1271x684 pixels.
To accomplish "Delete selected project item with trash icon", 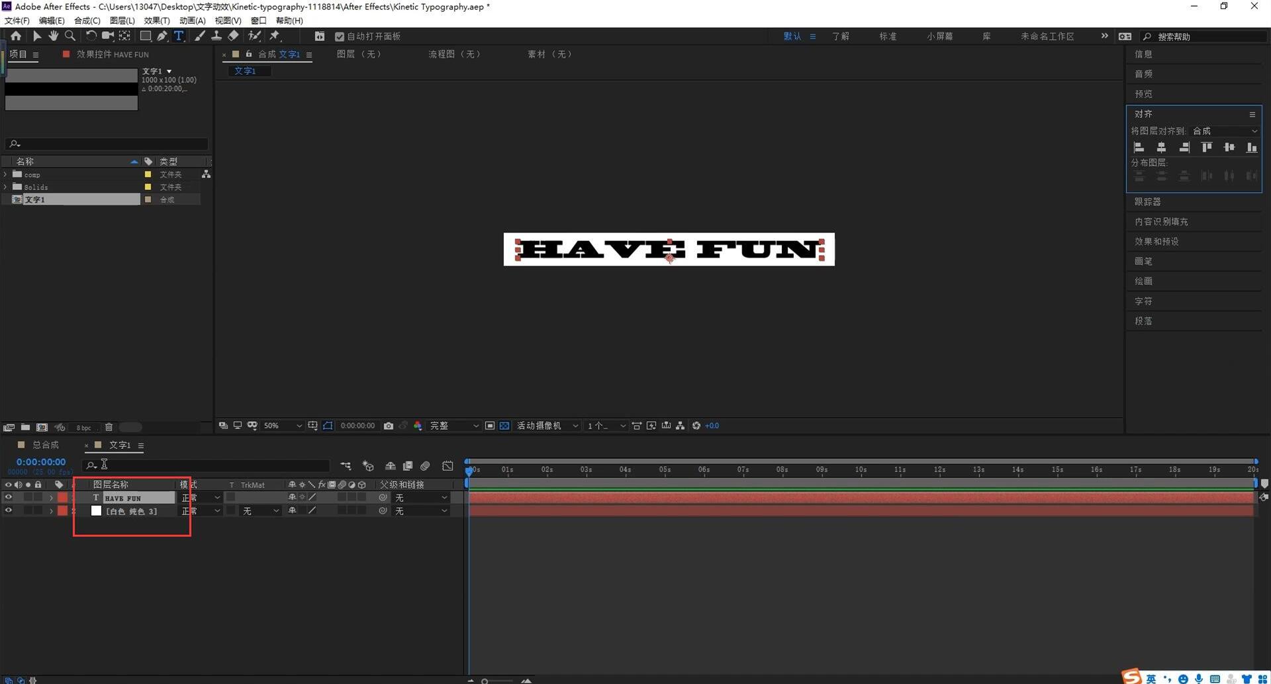I will 109,428.
